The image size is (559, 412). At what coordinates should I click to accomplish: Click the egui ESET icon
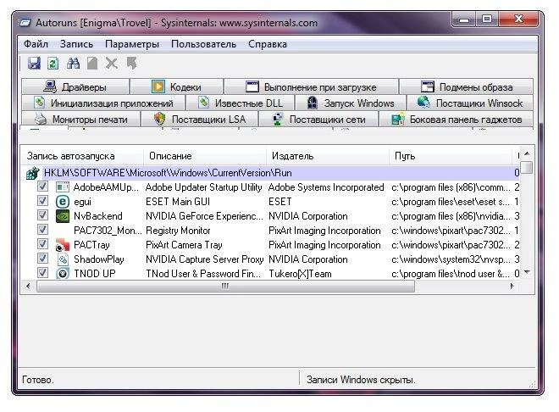point(63,202)
